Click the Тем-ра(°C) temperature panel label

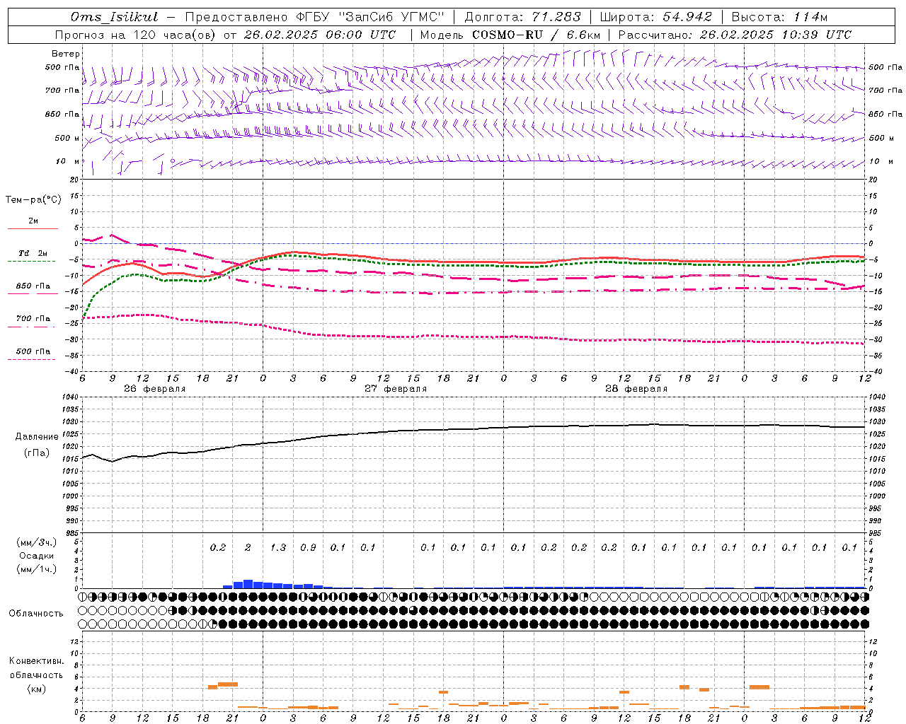(34, 200)
